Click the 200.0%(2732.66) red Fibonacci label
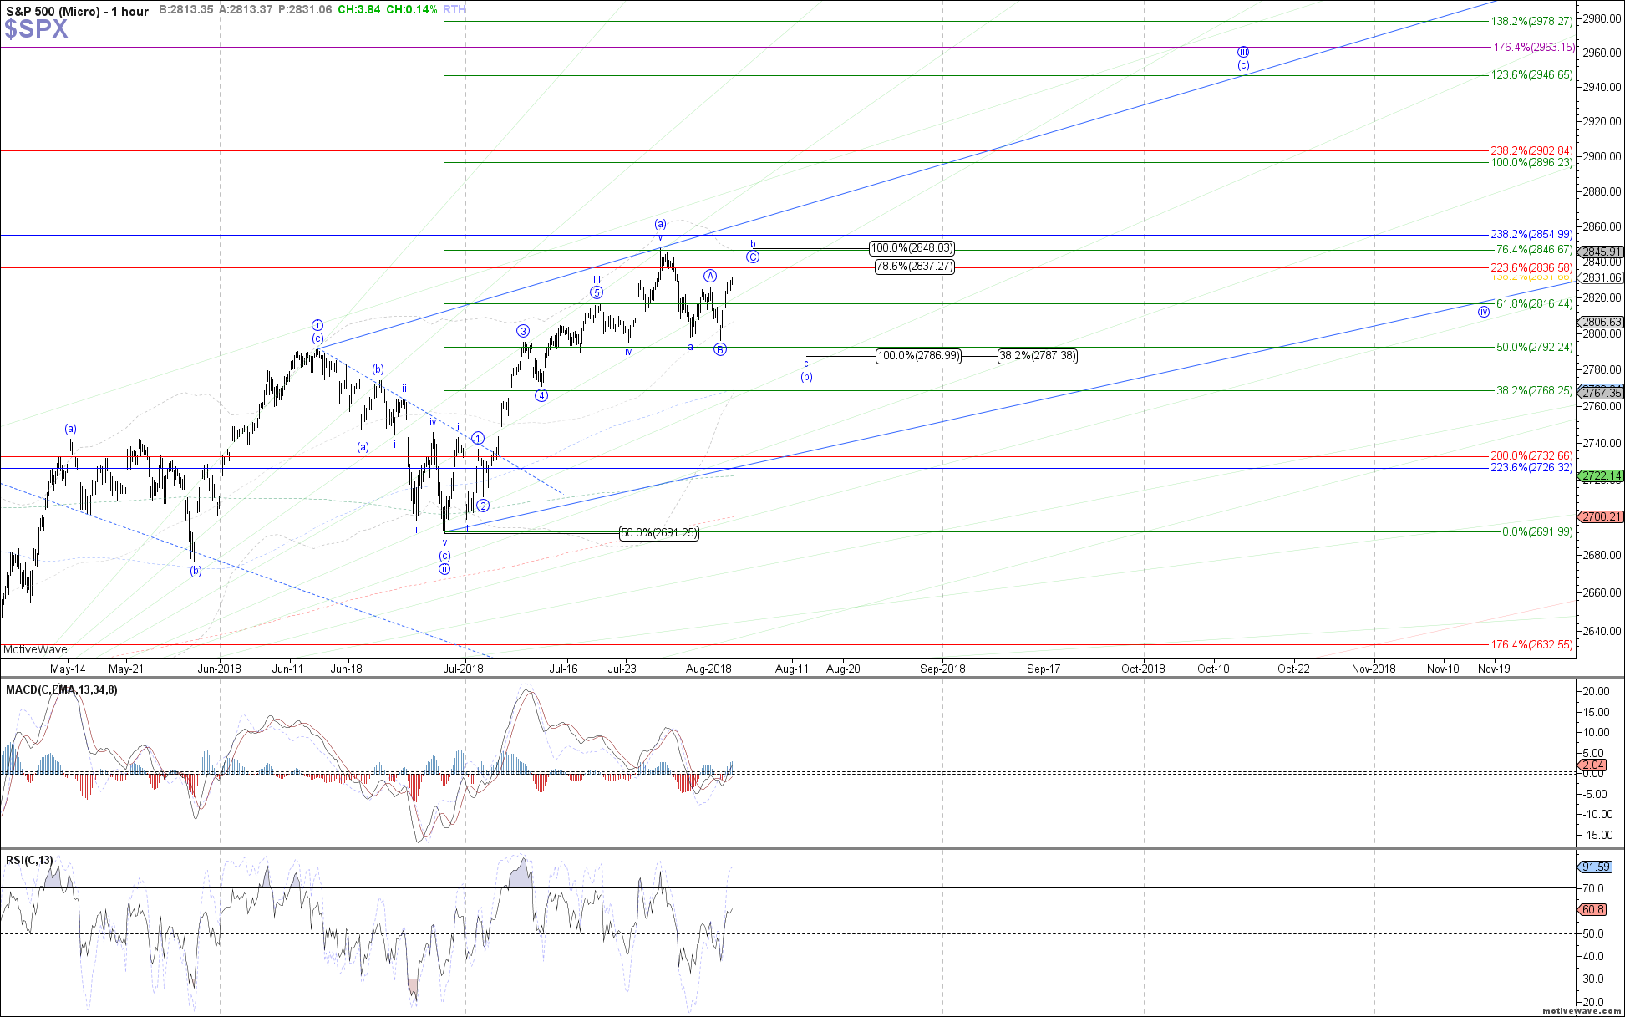 click(1531, 456)
